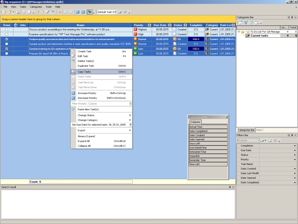Uncheck Done for "Analyse quality assurance data" task
Image resolution: width=298 pixels, height=224 pixels.
6,39
